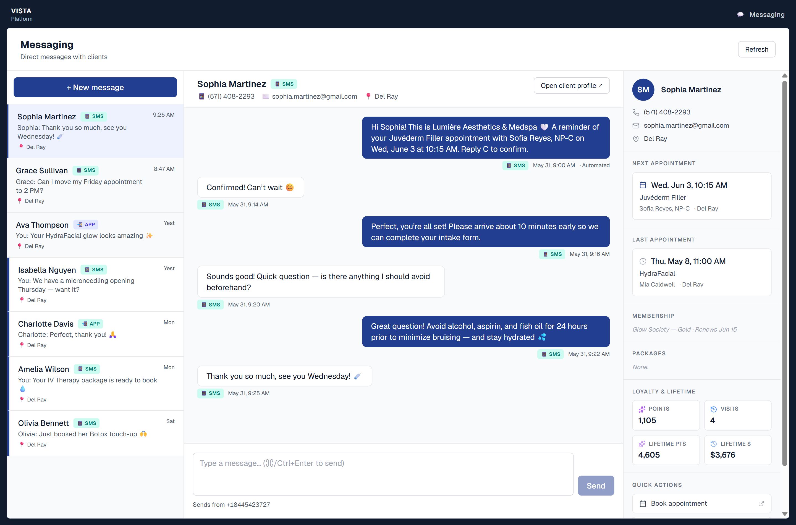This screenshot has height=525, width=796.
Task: Start a new message
Action: click(x=95, y=87)
